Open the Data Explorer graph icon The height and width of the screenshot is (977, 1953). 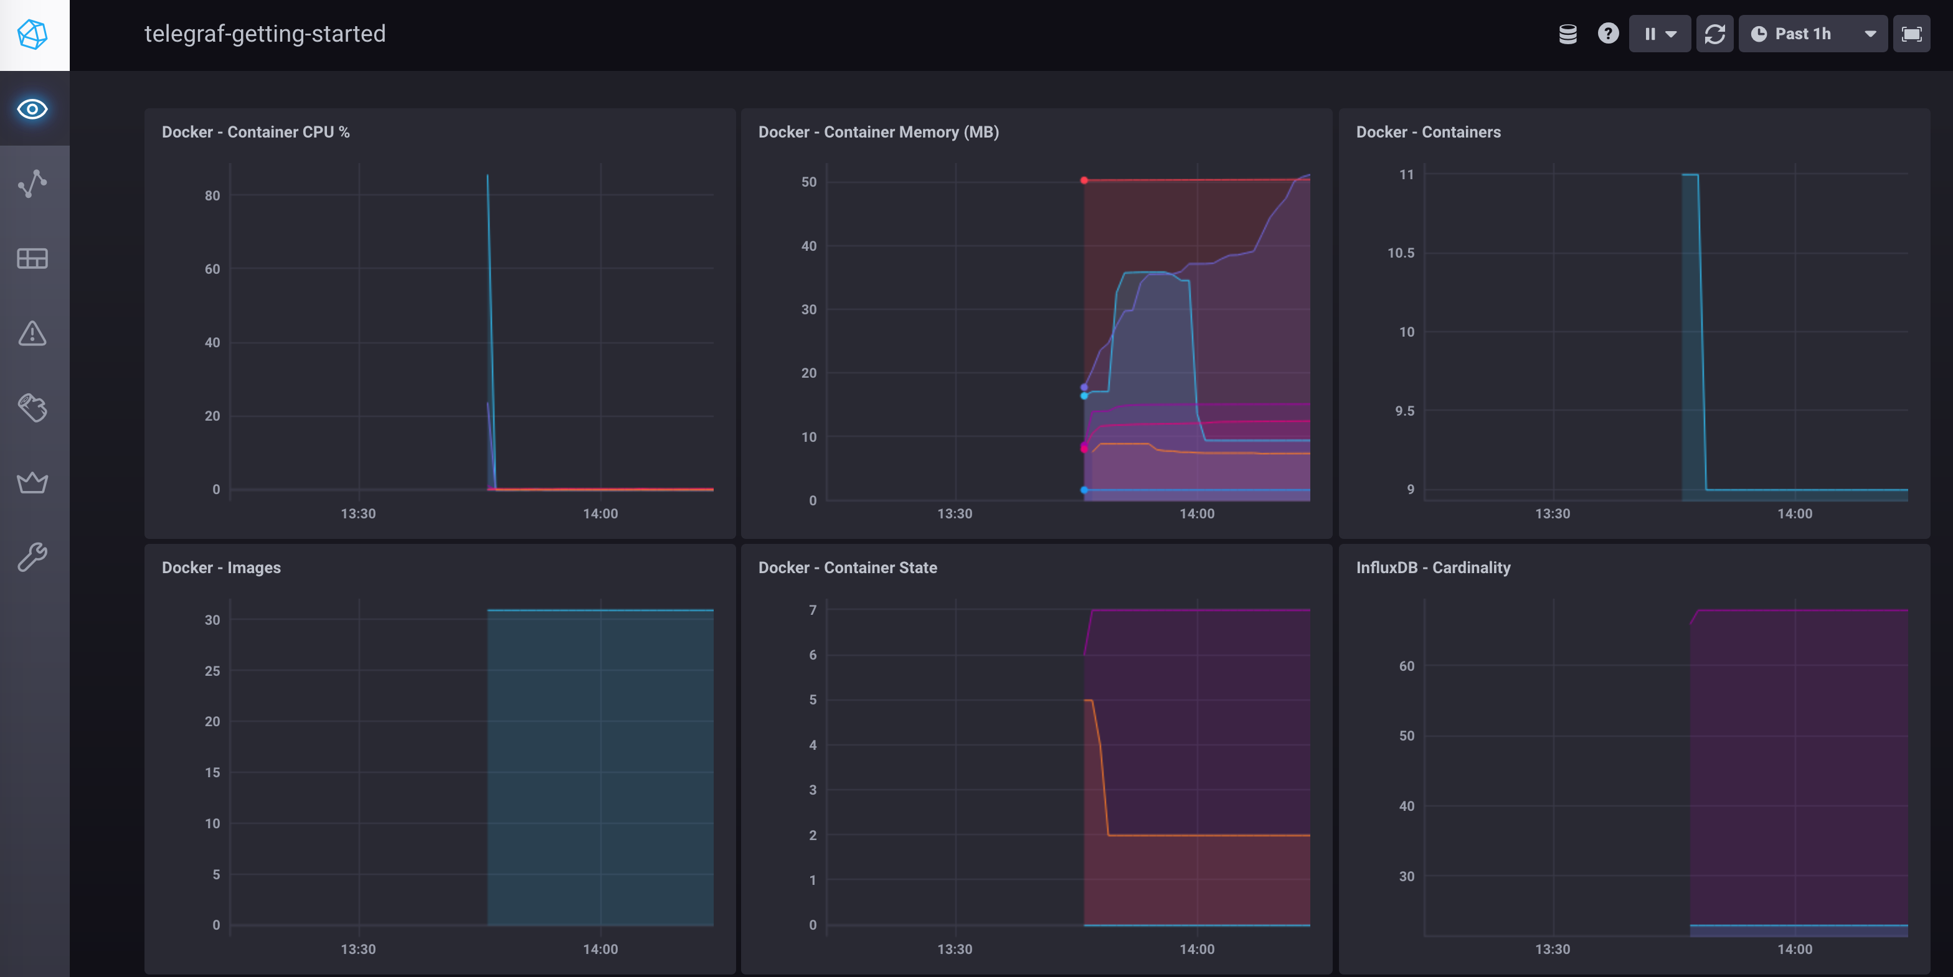pos(32,184)
